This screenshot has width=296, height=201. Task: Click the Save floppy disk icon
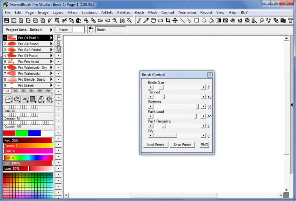coord(7,20)
